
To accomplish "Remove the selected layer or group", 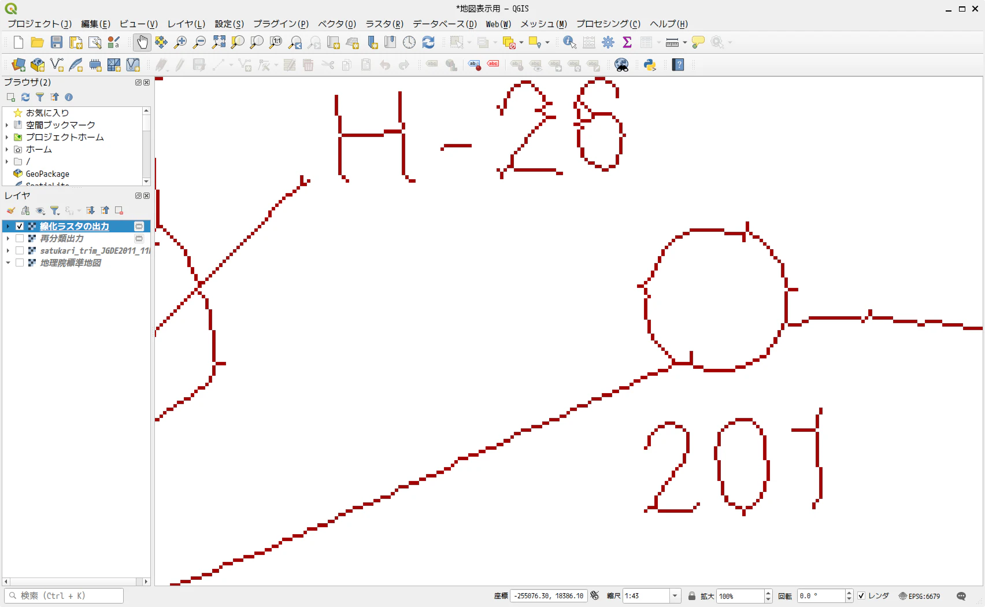I will point(119,210).
